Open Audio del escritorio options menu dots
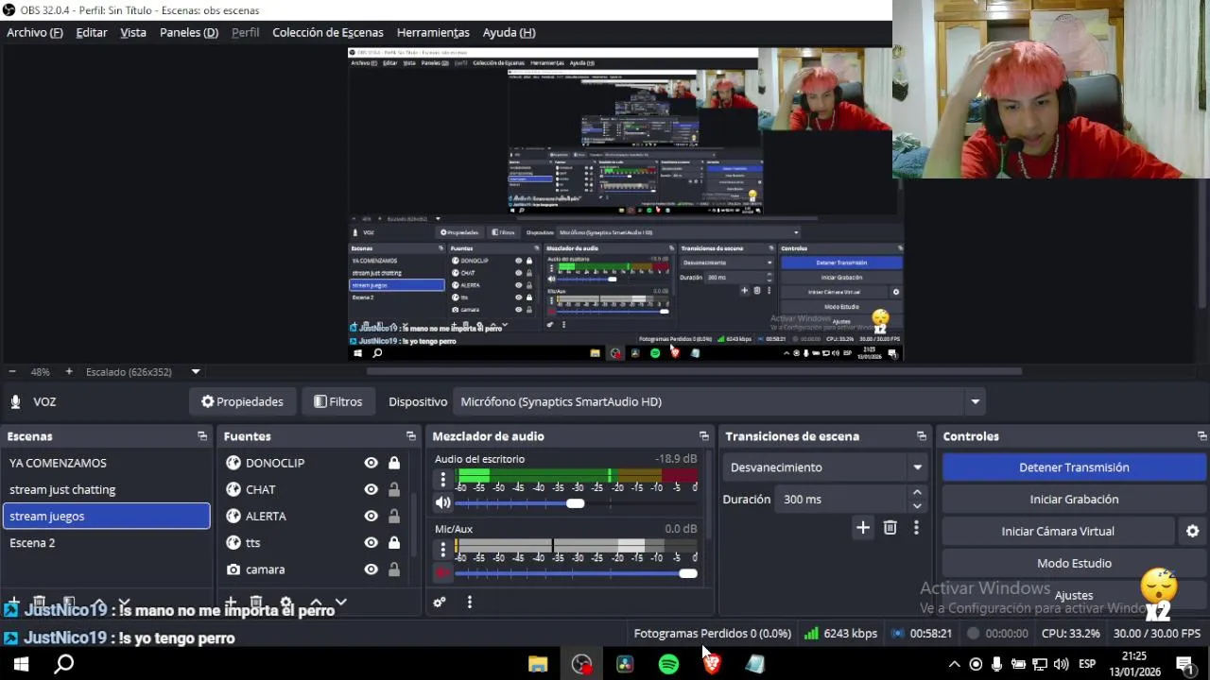 coord(442,480)
